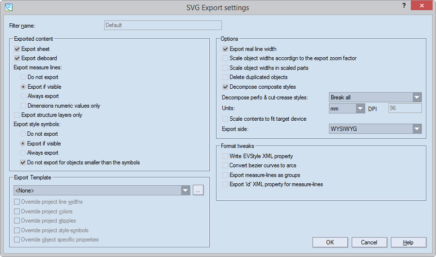The width and height of the screenshot is (436, 257).
Task: Choose Do not export for style symbols
Action: coord(23,134)
